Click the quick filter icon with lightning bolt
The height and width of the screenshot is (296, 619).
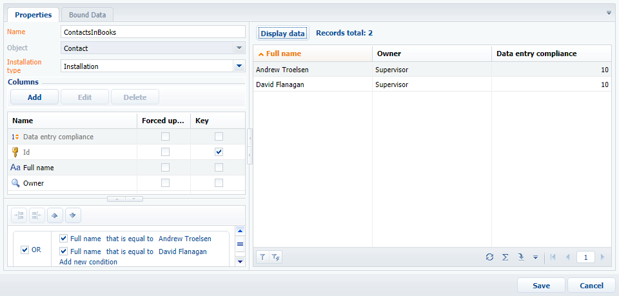click(276, 257)
